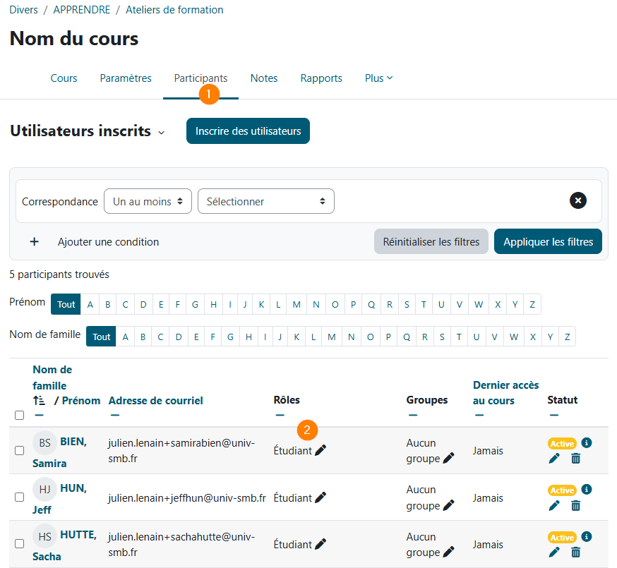Viewport: 617px width, 568px height.
Task: Sort by Prénom column header
Action: (x=81, y=401)
